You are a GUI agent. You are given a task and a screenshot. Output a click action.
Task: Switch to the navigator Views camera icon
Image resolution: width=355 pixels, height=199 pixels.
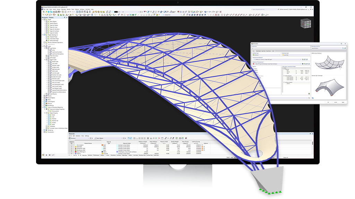50,155
